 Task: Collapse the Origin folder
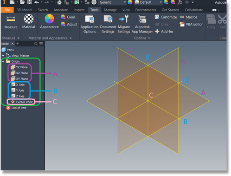(3, 61)
